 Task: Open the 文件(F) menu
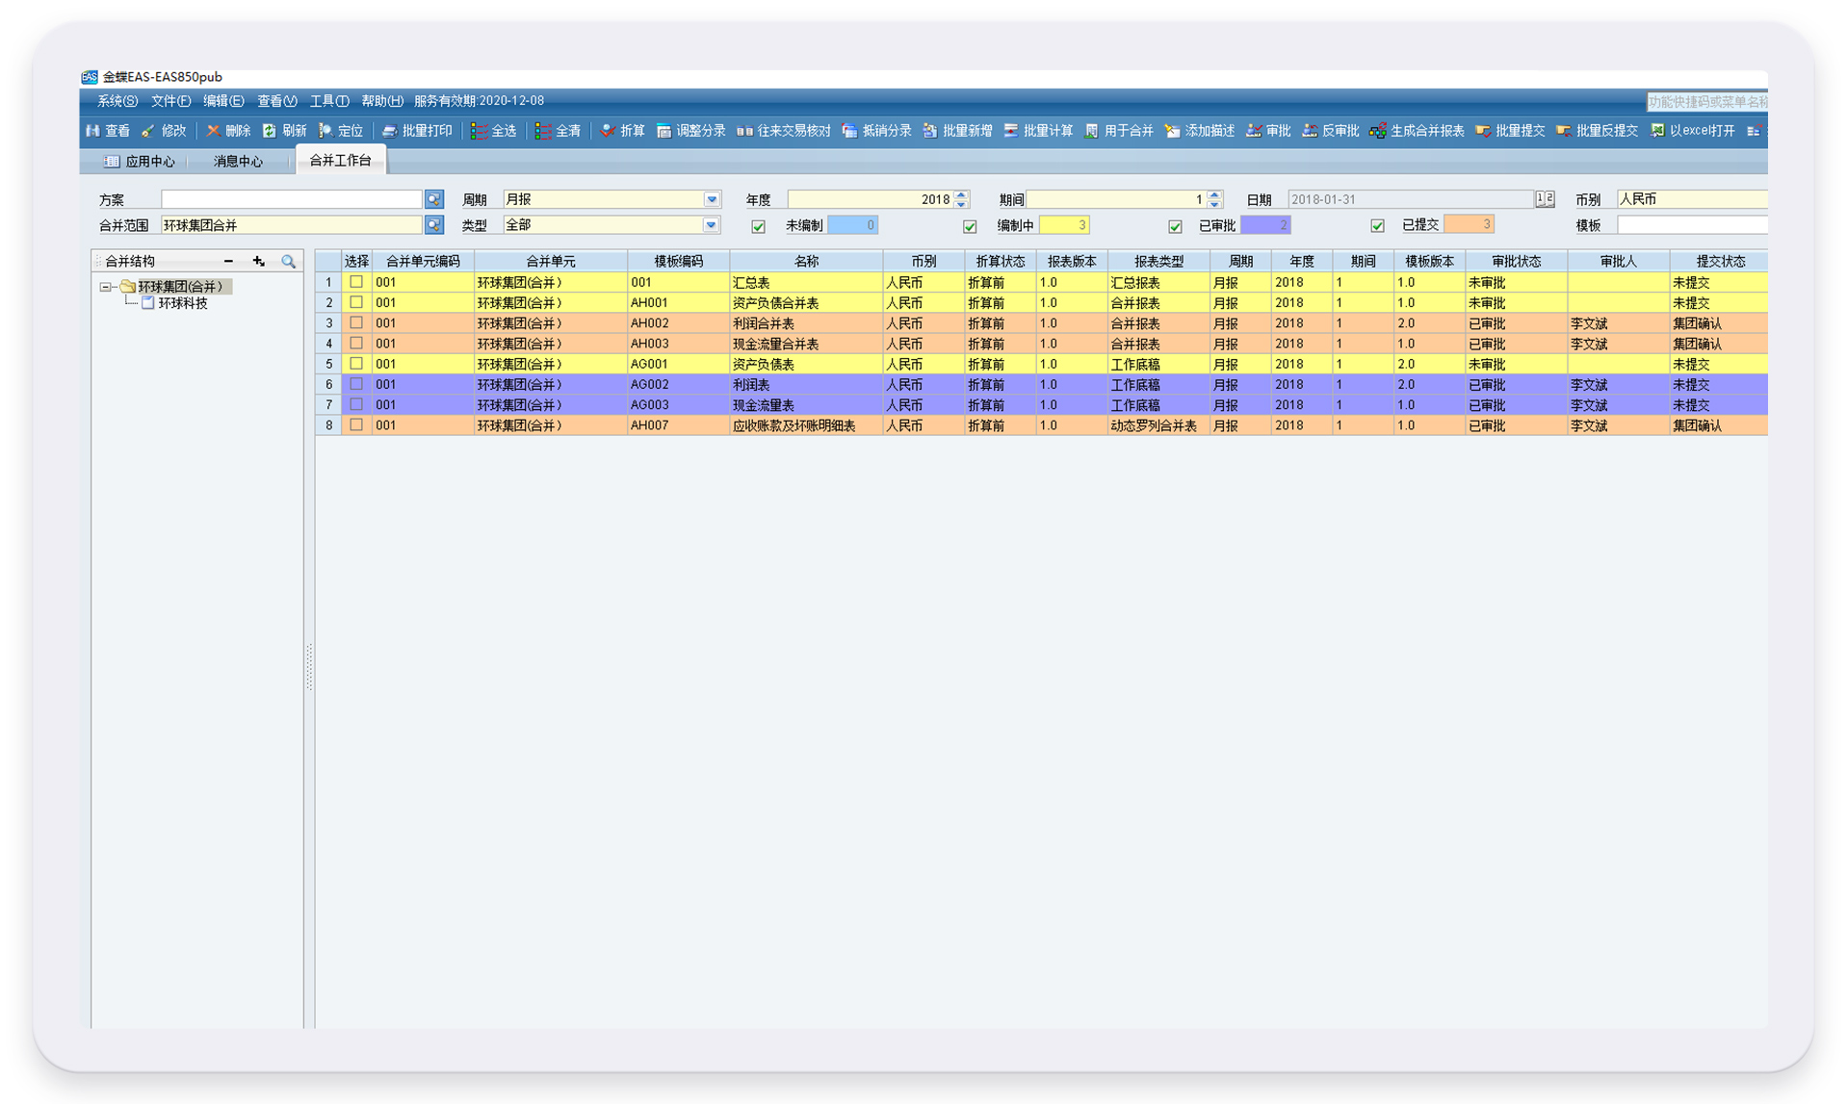[170, 100]
